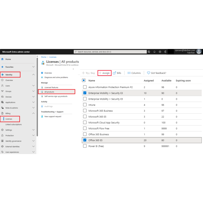Select the Intune row checkbox
203x203 pixels.
click(x=85, y=105)
